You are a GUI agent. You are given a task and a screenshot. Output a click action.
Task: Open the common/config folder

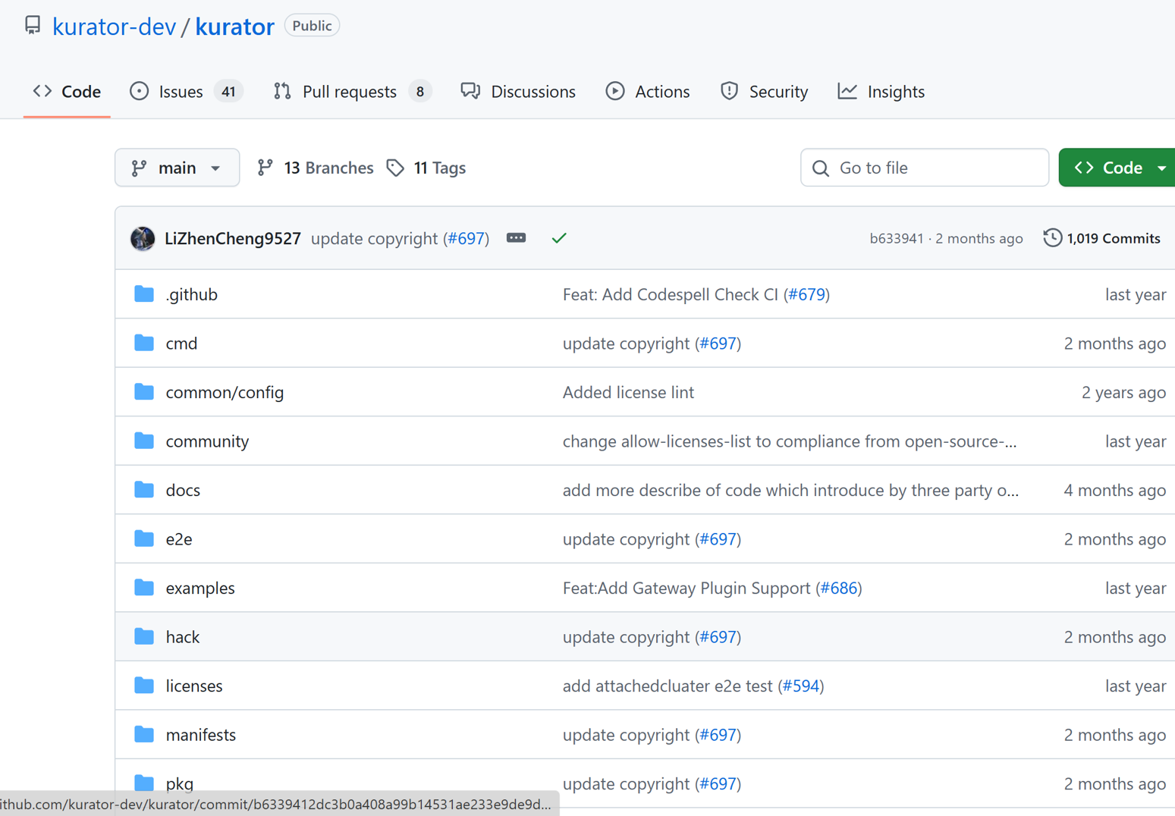pyautogui.click(x=225, y=392)
